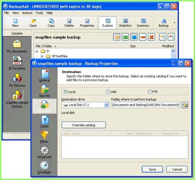Open Filters page in Backup Properties
Image resolution: width=195 pixels, height=180 pixels.
tap(44, 137)
